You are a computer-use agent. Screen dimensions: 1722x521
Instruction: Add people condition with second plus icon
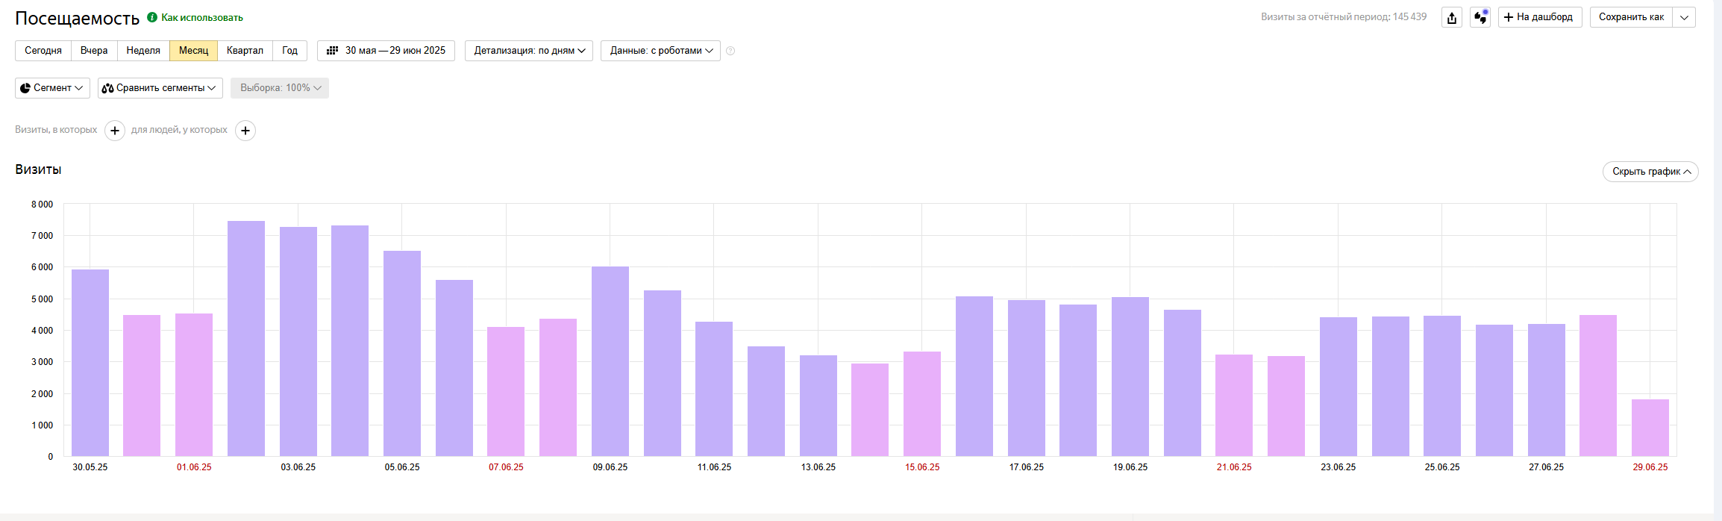pos(245,131)
